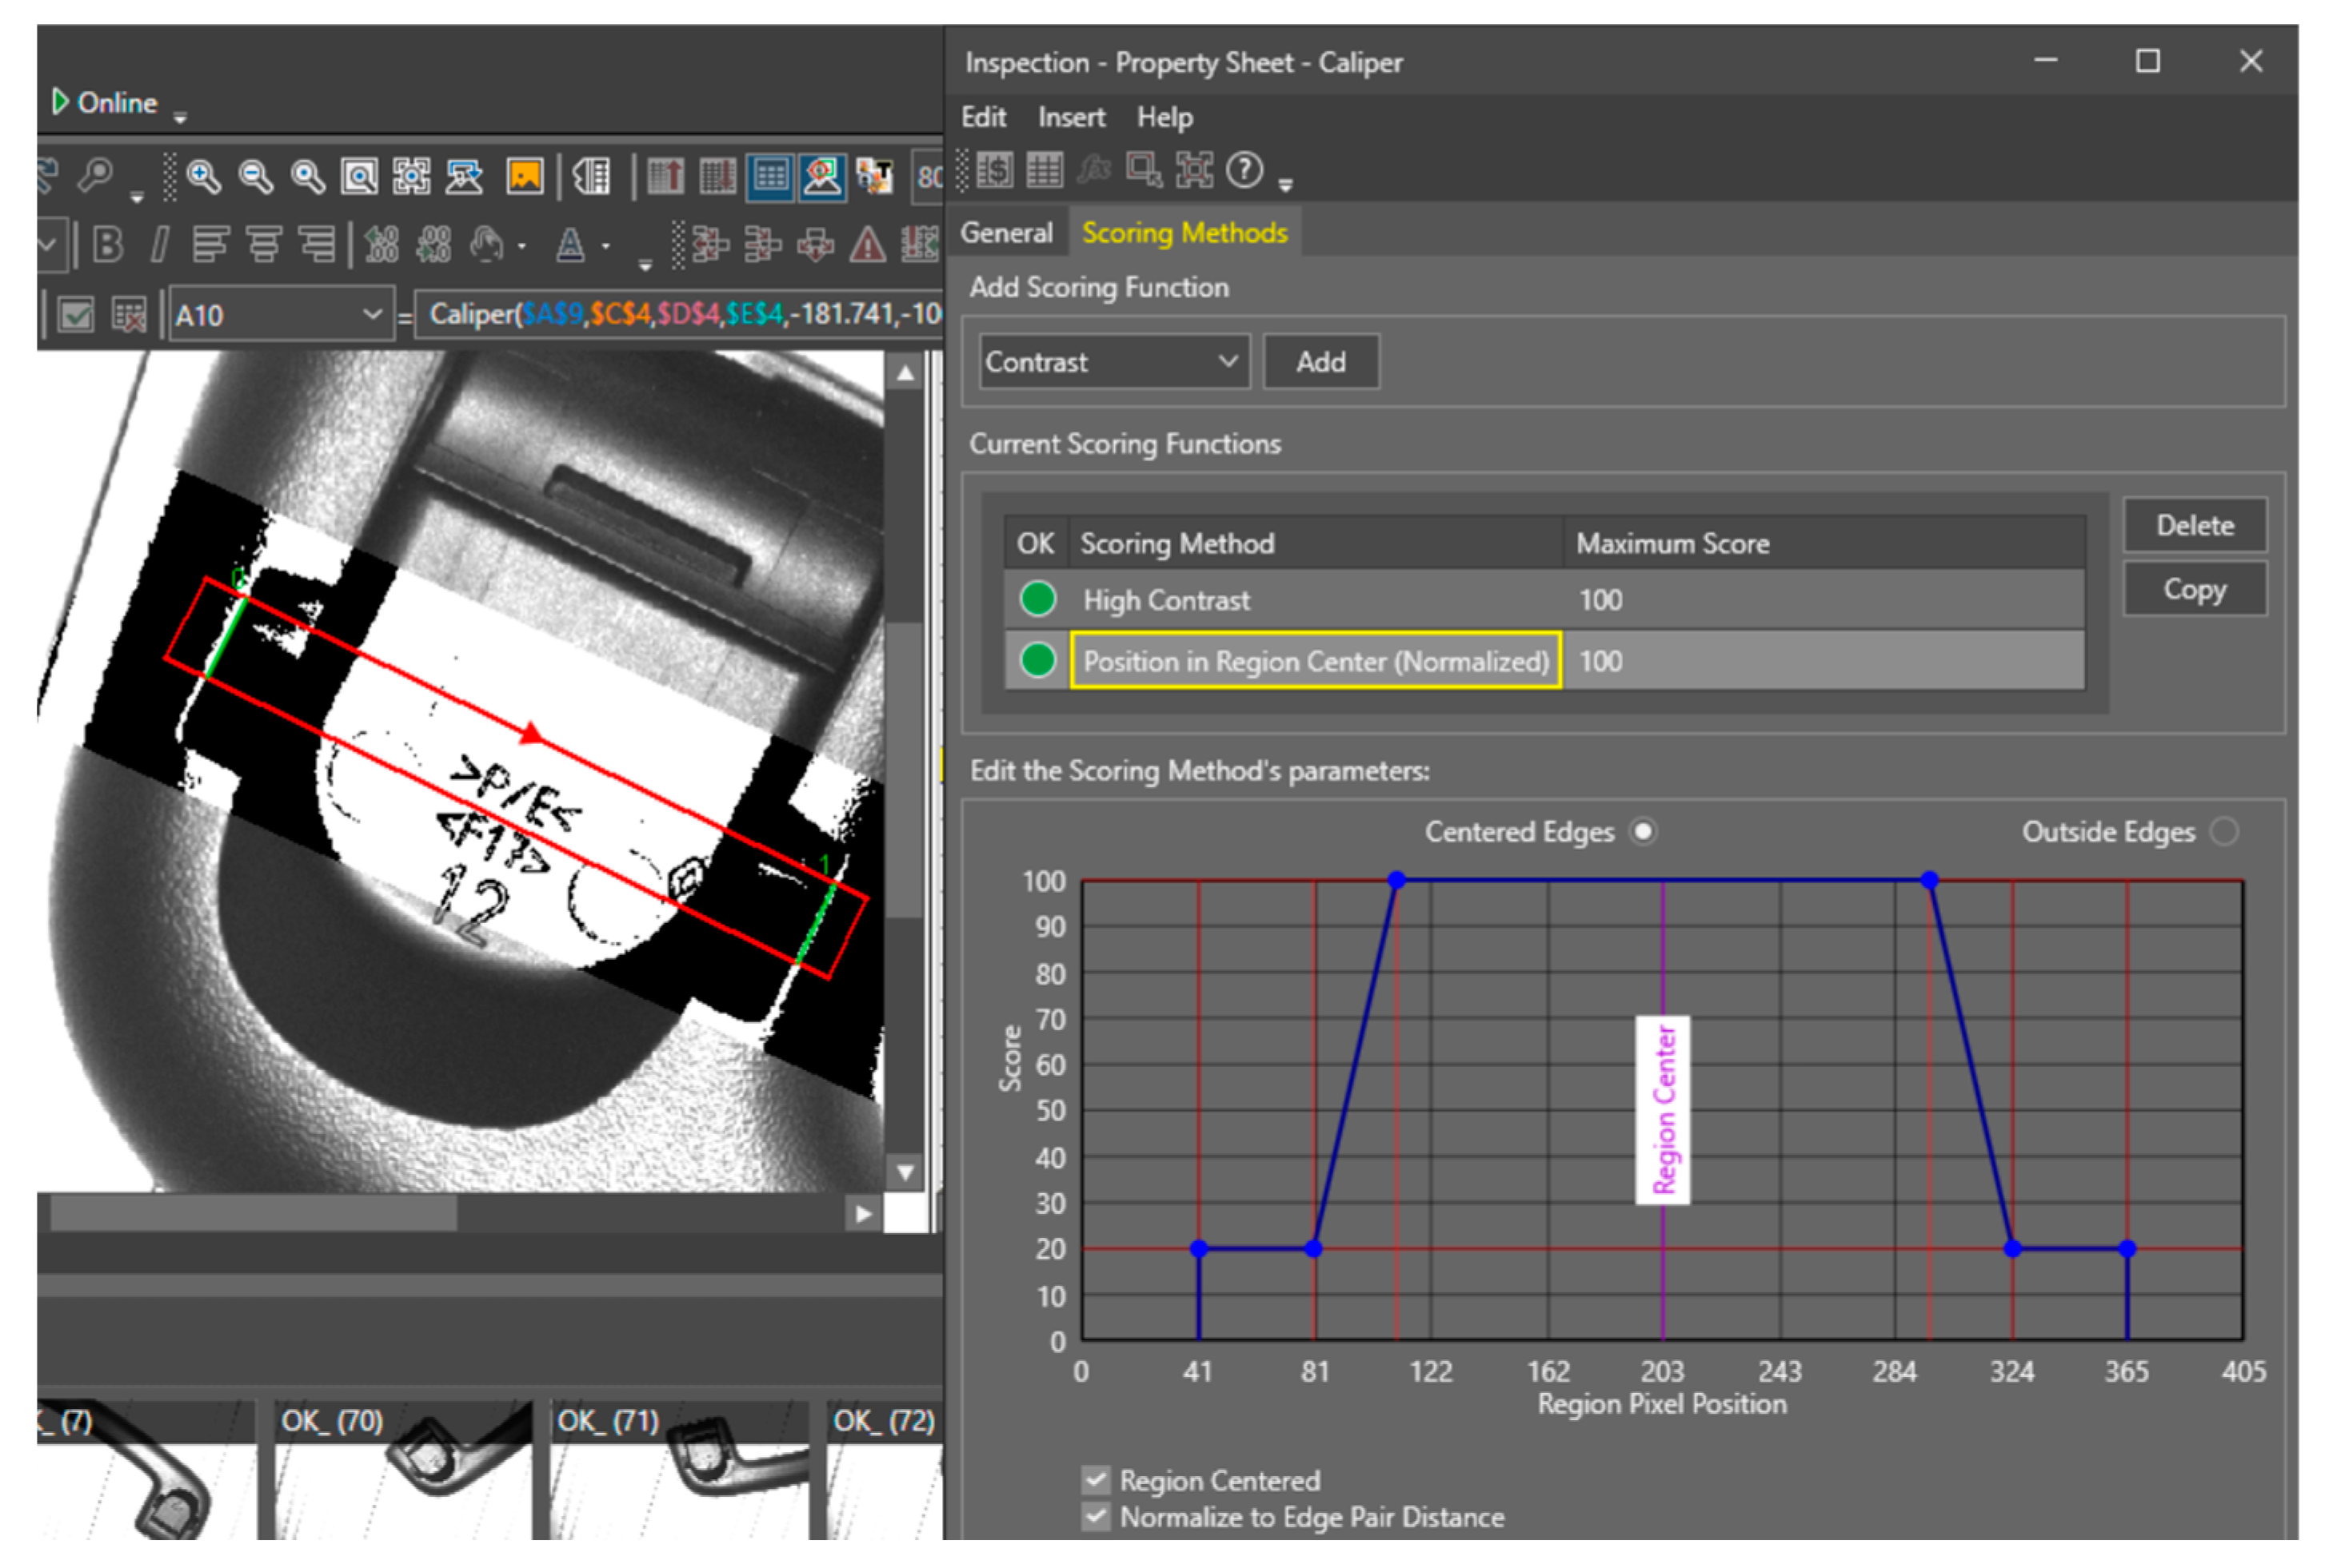Toggle bold text formatting
This screenshot has width=2329, height=1568.
[107, 244]
